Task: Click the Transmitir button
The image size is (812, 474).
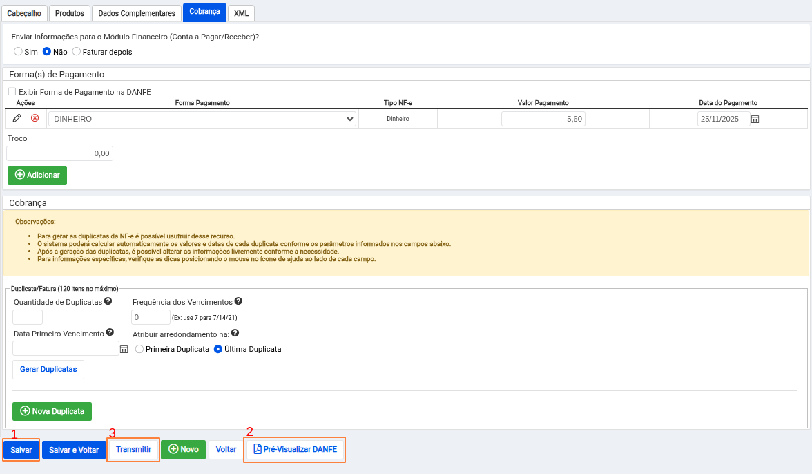Action: pyautogui.click(x=133, y=449)
